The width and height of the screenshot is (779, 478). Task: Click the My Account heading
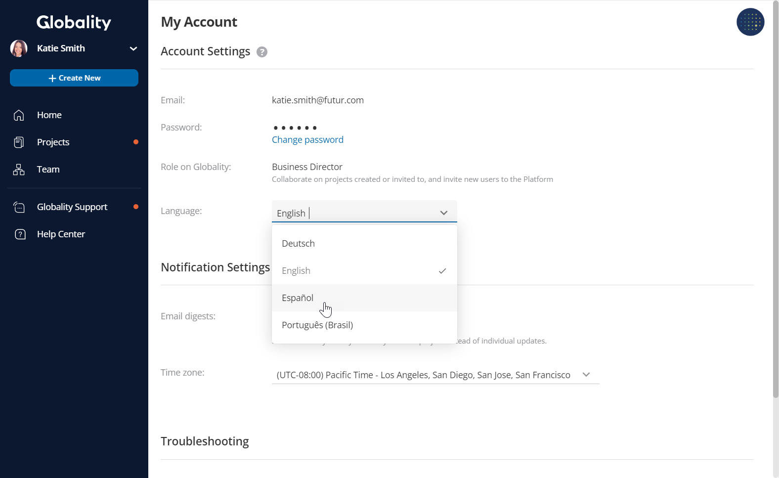click(x=199, y=22)
